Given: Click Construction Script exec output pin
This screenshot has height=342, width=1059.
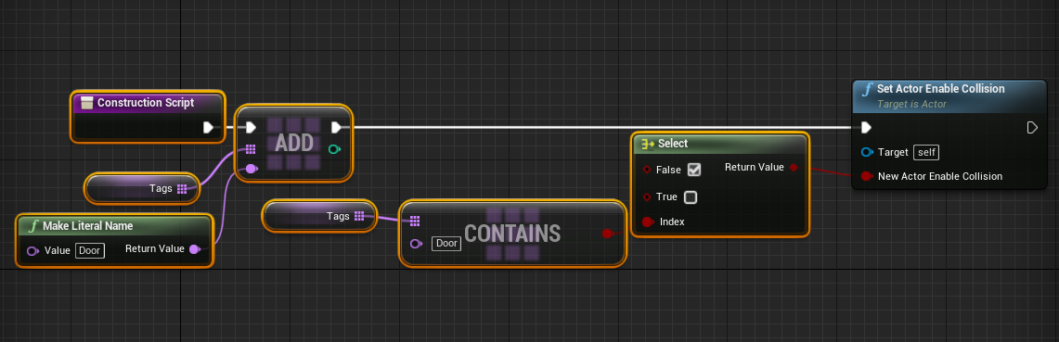Looking at the screenshot, I should [x=208, y=128].
